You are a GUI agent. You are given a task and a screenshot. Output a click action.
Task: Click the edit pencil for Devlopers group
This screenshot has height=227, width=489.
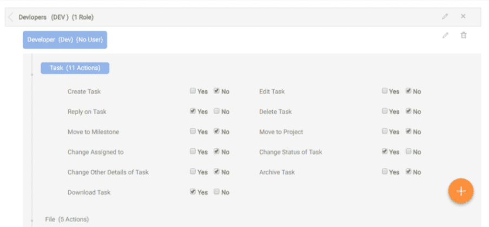click(445, 17)
